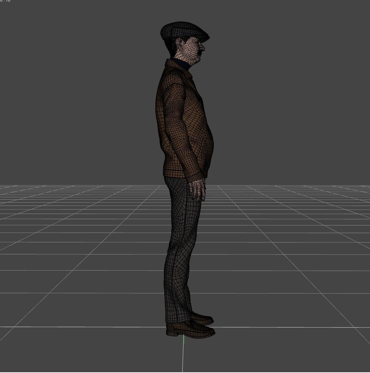The width and height of the screenshot is (370, 373).
Task: Click the character's face wireframe
Action: pos(191,51)
